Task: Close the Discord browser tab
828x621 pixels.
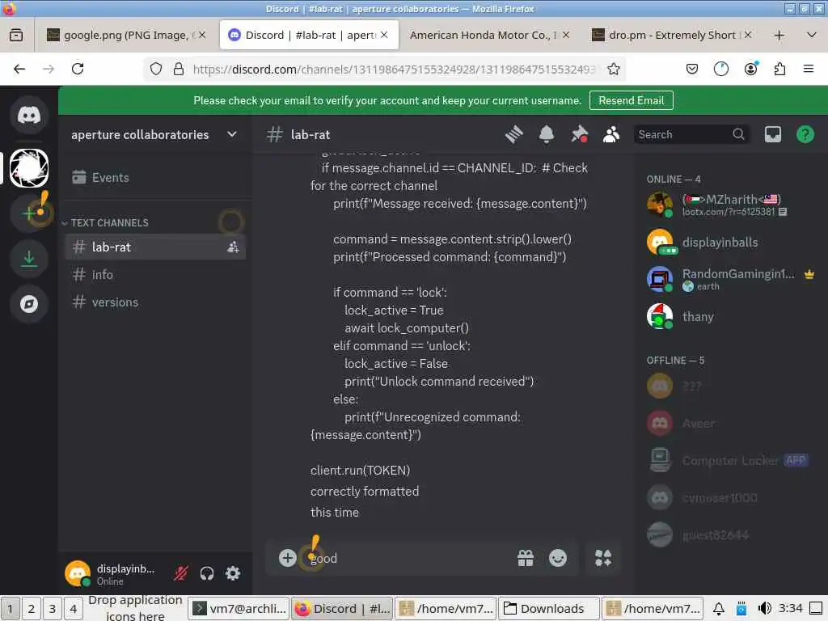Action: click(x=384, y=35)
